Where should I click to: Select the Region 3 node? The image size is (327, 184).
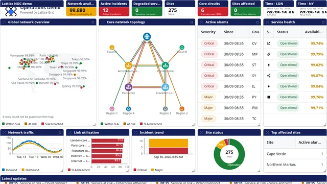coord(165,109)
